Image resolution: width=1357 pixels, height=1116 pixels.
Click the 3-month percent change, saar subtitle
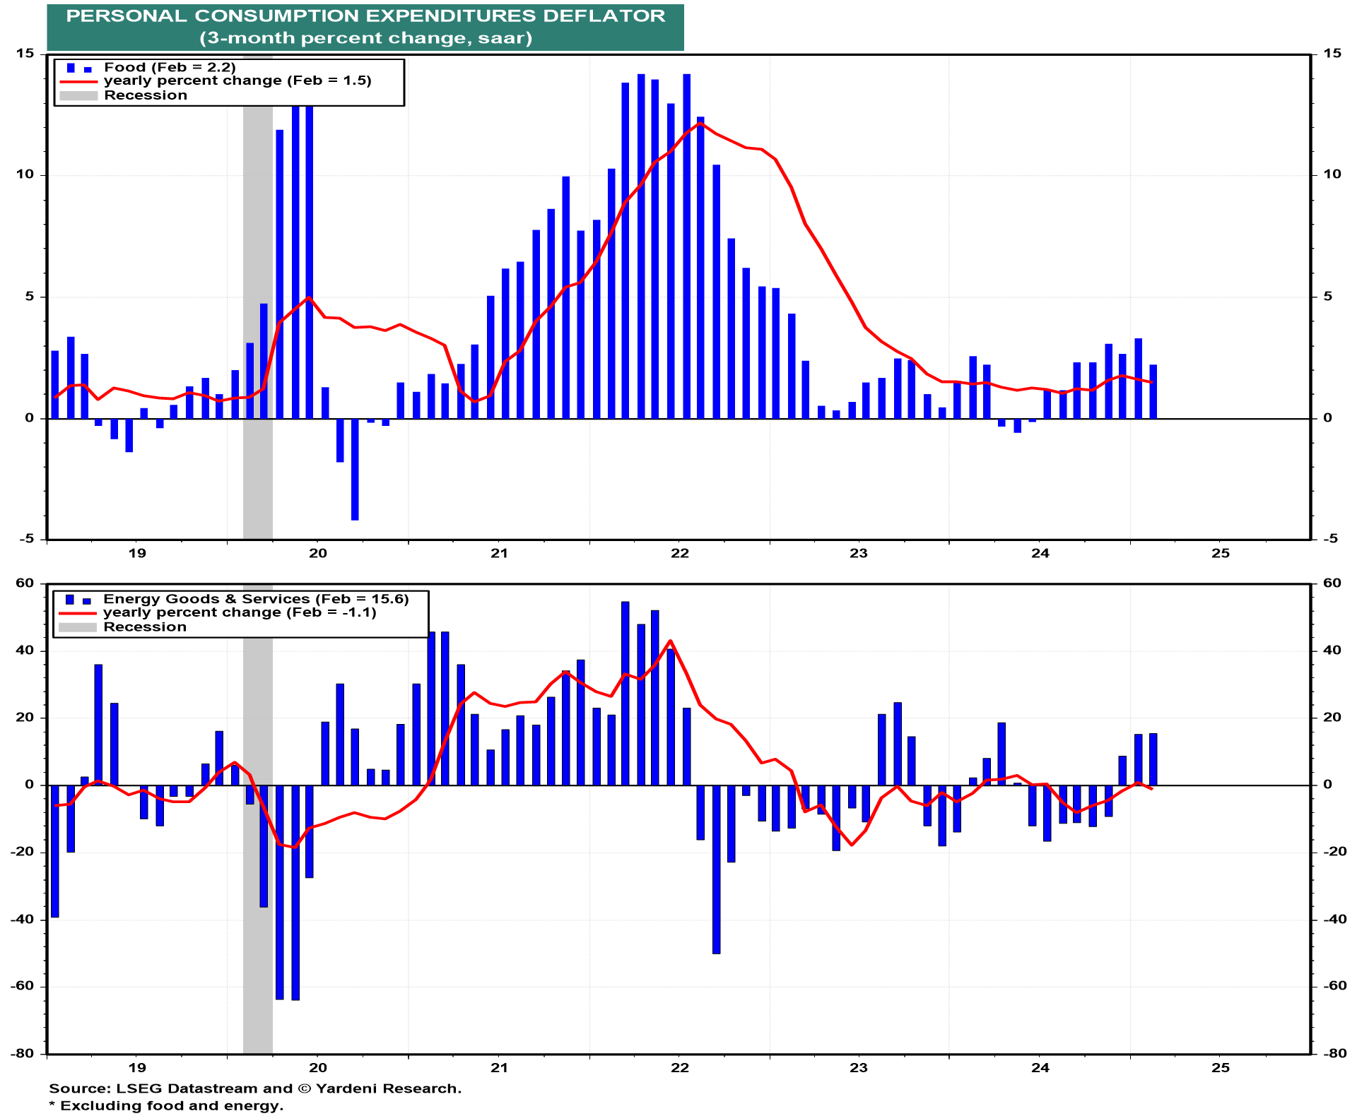(x=365, y=38)
